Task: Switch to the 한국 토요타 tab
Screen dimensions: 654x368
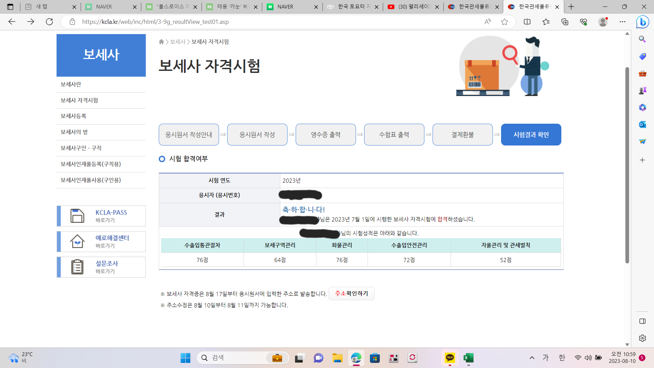Action: point(353,7)
